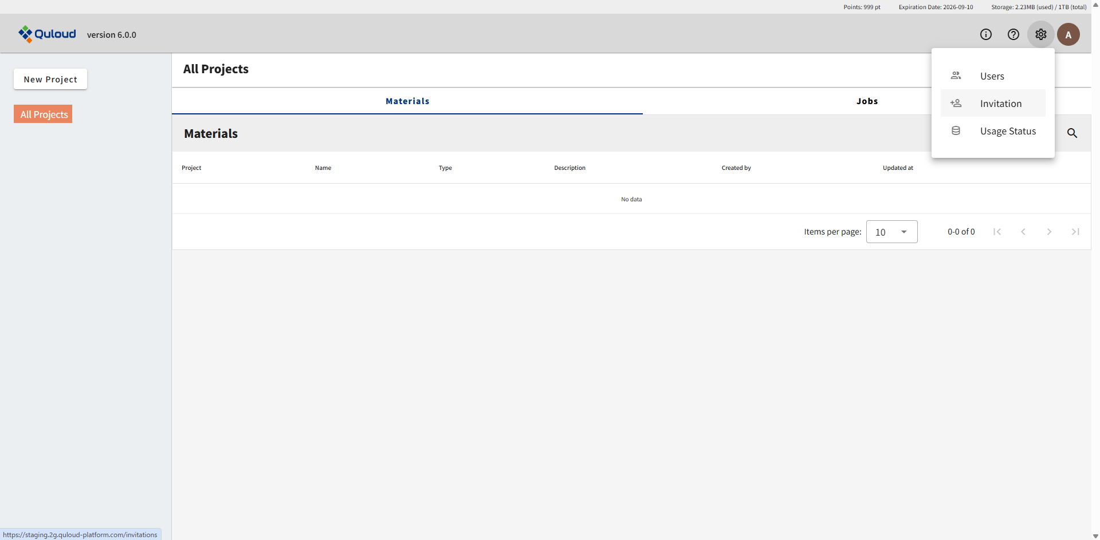This screenshot has height=540, width=1100.
Task: Select Invitation from the settings menu
Action: coord(1000,104)
